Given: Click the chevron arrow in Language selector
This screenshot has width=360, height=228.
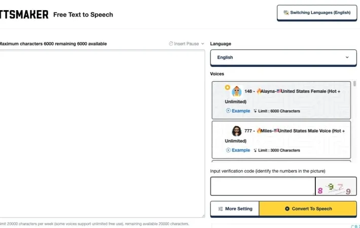Looking at the screenshot, I should pos(347,57).
